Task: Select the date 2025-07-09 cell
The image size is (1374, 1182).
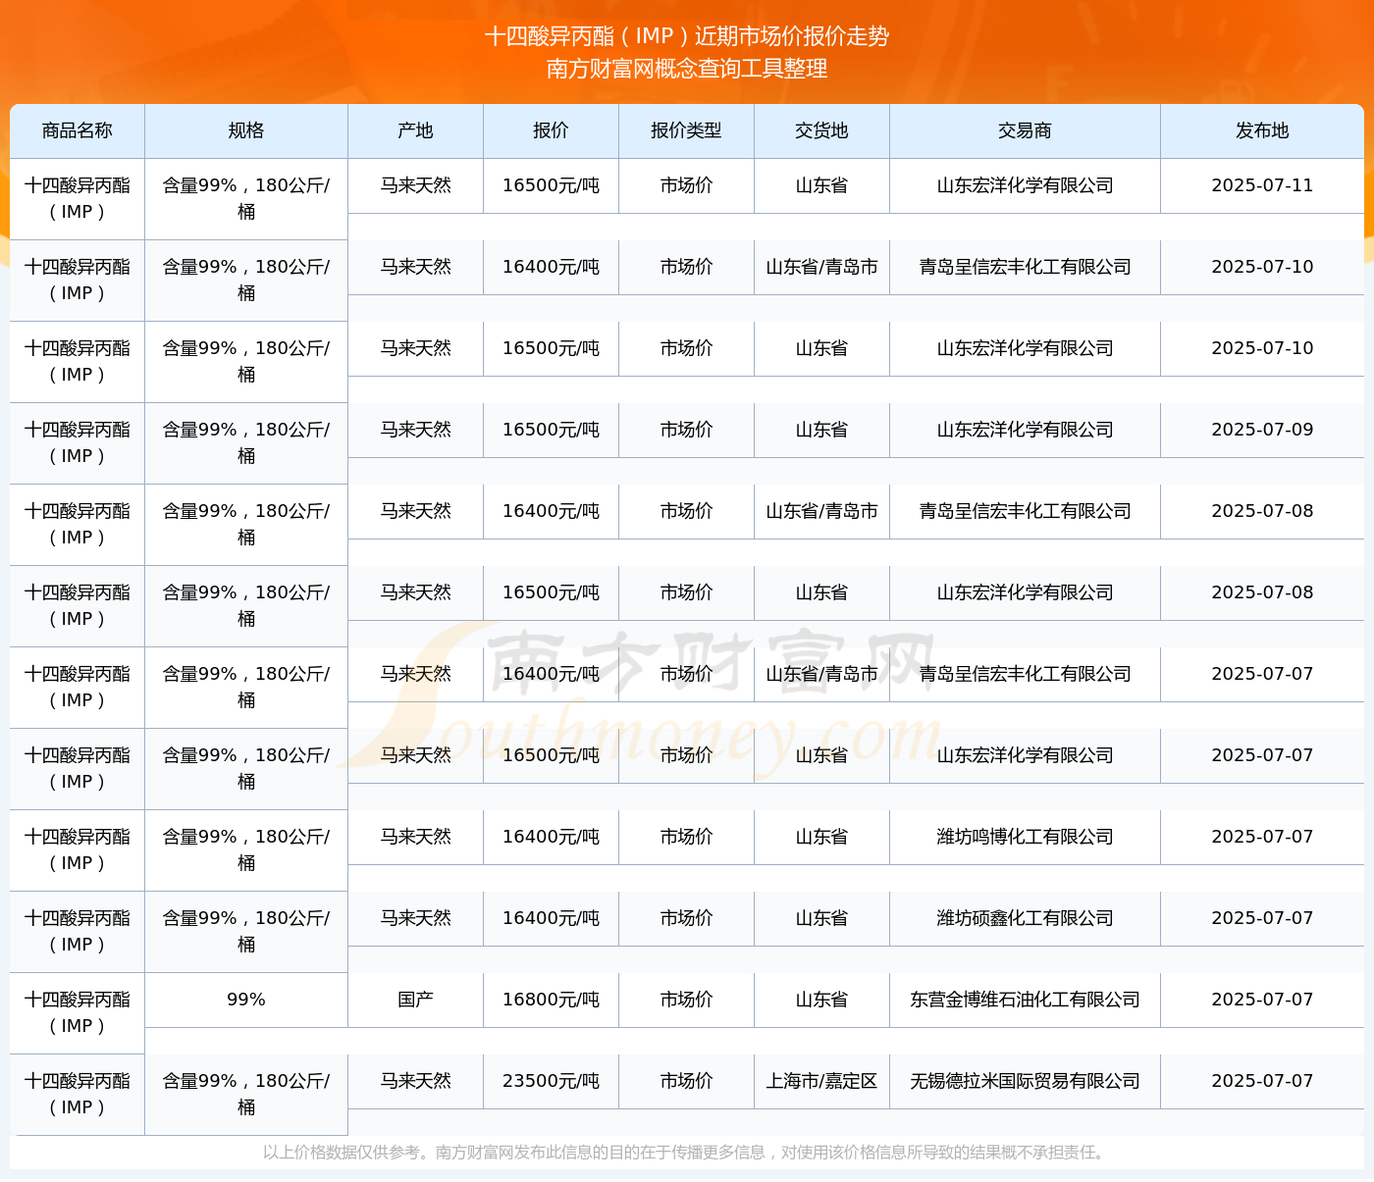Action: (x=1262, y=430)
